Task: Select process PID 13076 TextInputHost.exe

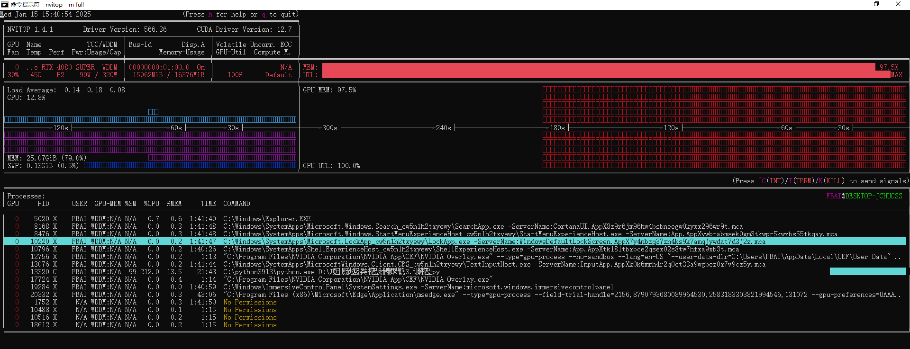Action: (x=455, y=264)
